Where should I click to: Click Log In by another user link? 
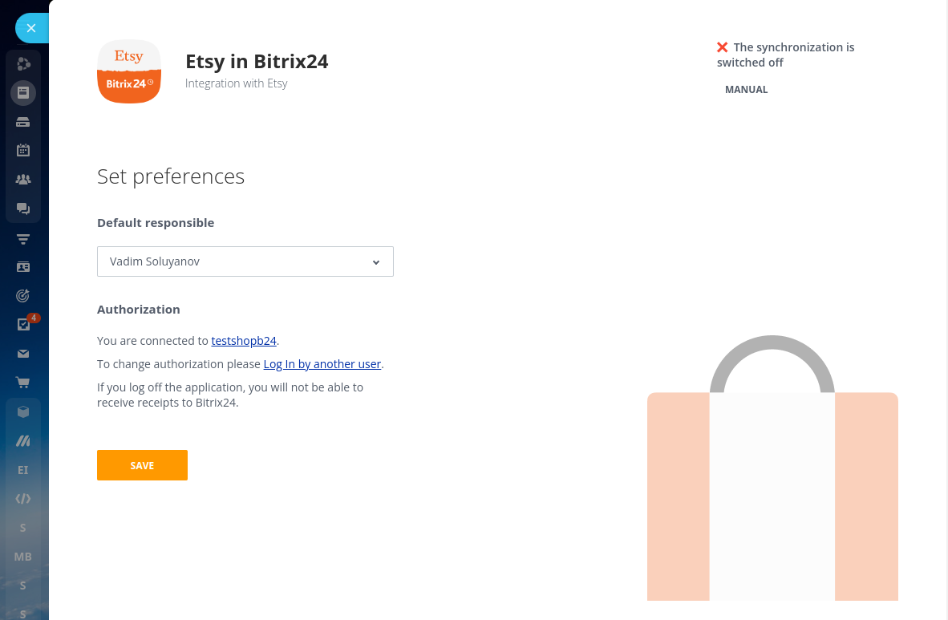[322, 364]
